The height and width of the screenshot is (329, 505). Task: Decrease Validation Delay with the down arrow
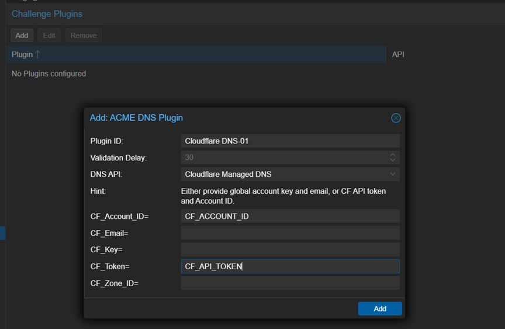pyautogui.click(x=393, y=160)
